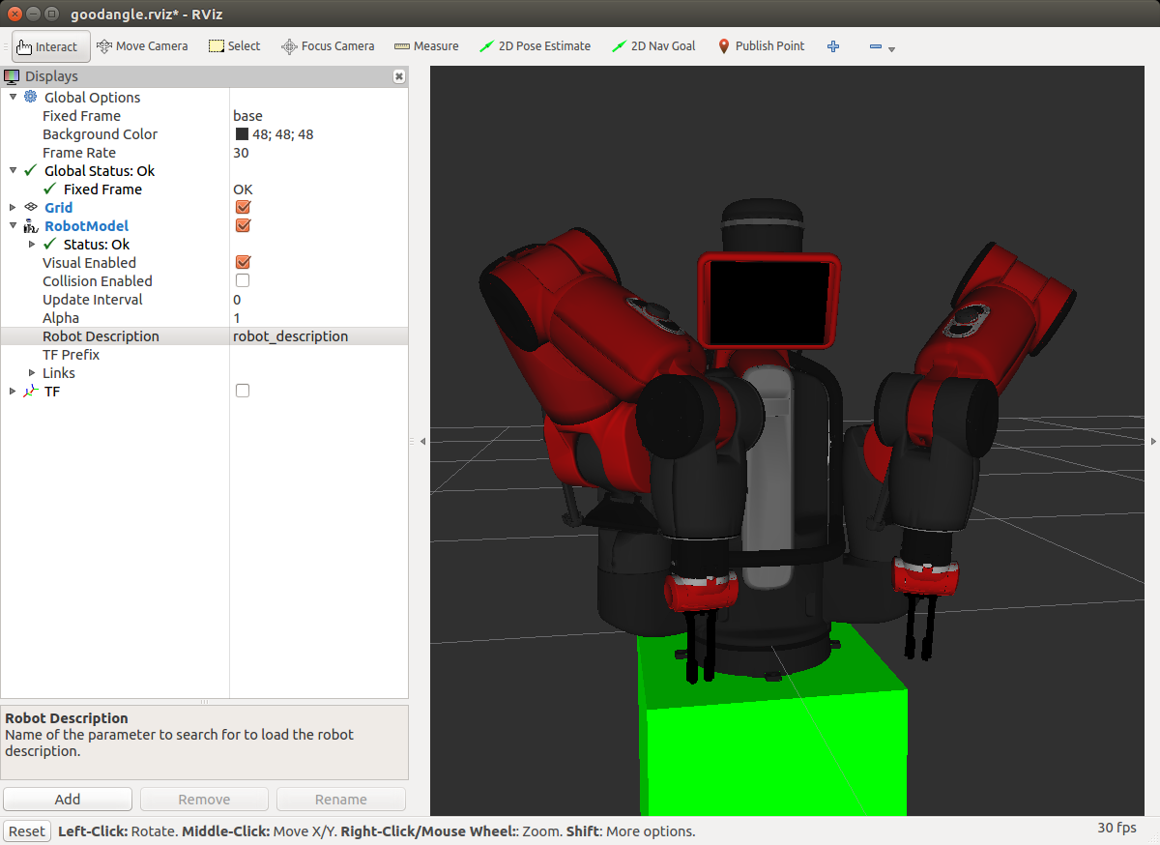This screenshot has width=1160, height=845.
Task: Choose the Select tool
Action: 235,46
